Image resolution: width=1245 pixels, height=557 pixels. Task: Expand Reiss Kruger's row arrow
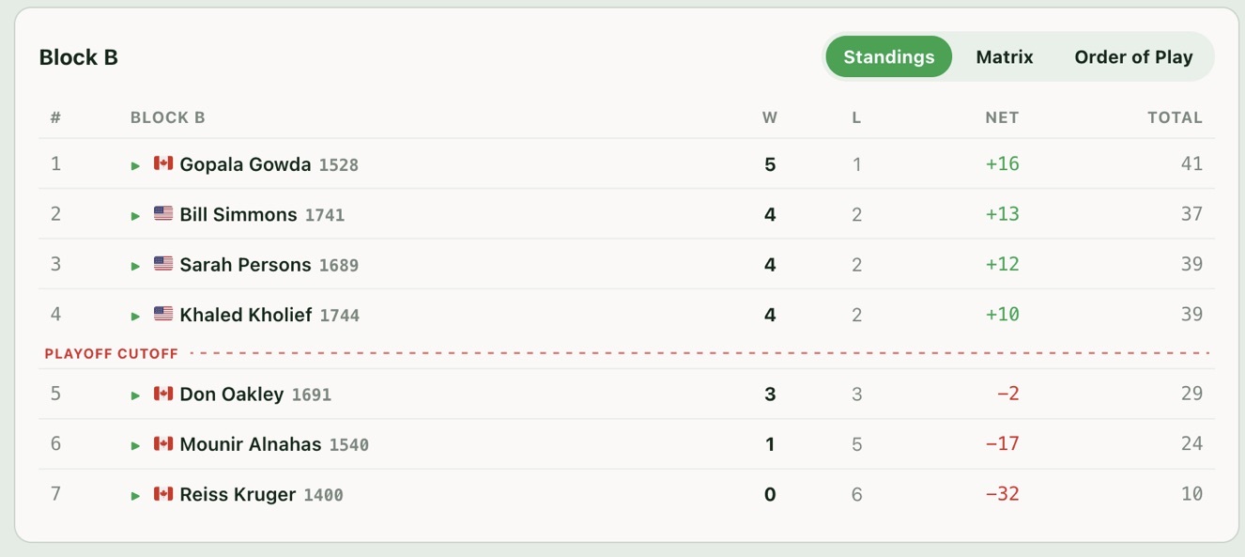[135, 495]
